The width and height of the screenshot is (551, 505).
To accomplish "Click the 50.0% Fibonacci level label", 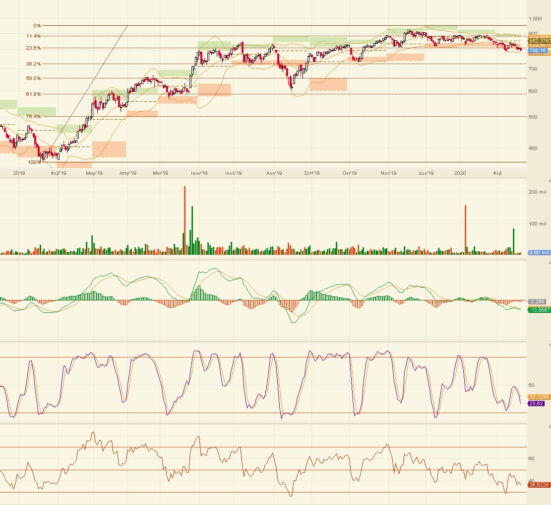I will (34, 78).
